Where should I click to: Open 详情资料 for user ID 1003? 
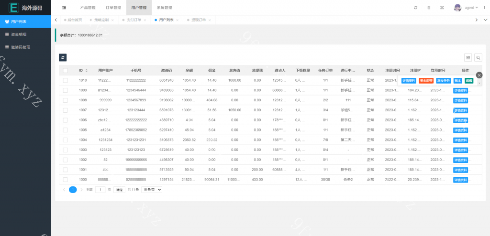pos(461,150)
